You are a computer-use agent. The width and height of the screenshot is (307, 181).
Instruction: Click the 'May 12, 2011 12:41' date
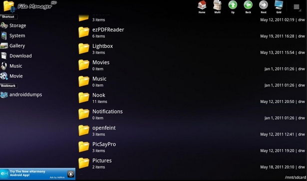point(277,134)
